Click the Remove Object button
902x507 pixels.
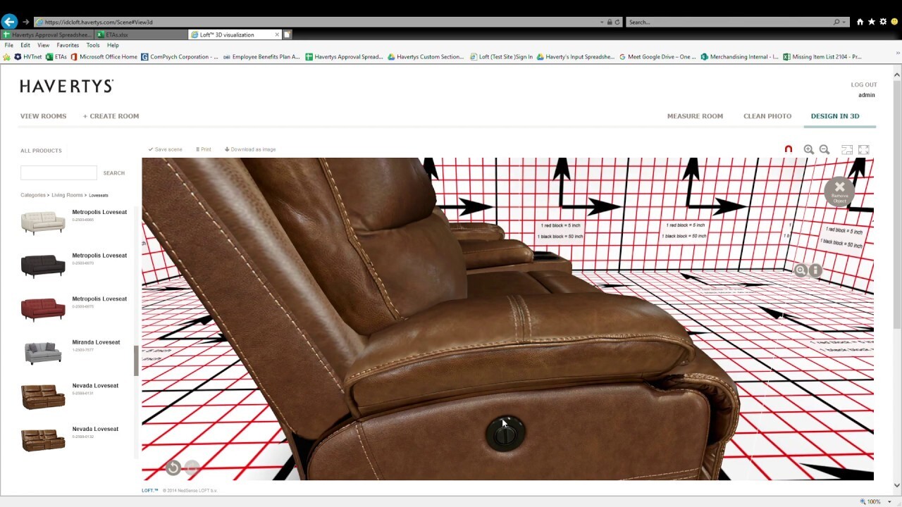click(x=839, y=192)
